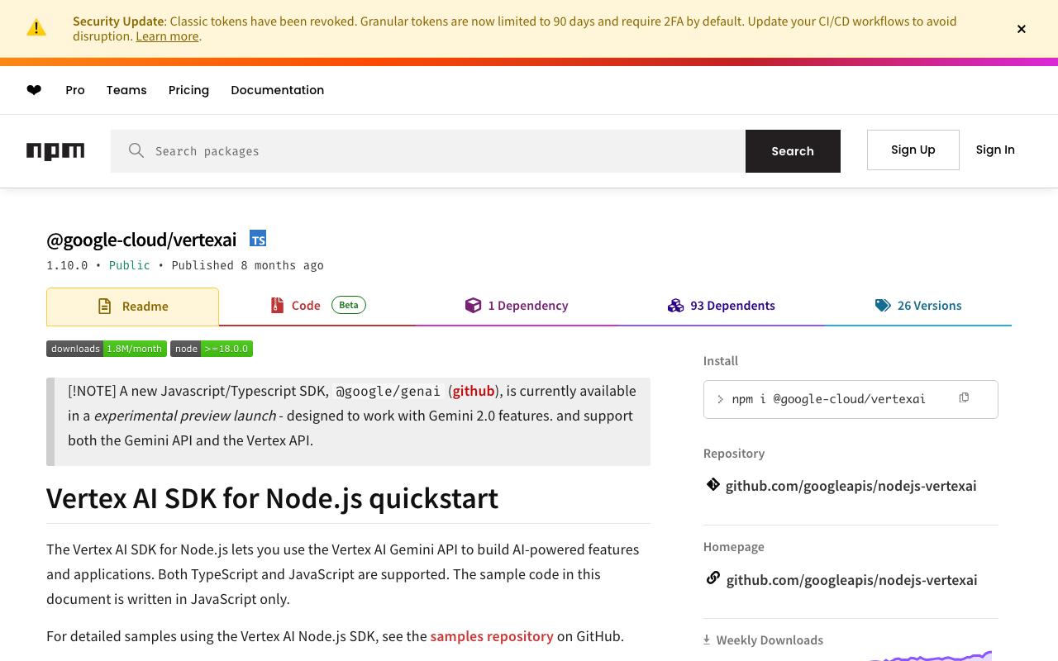Click the npm heart icon

coord(34,90)
